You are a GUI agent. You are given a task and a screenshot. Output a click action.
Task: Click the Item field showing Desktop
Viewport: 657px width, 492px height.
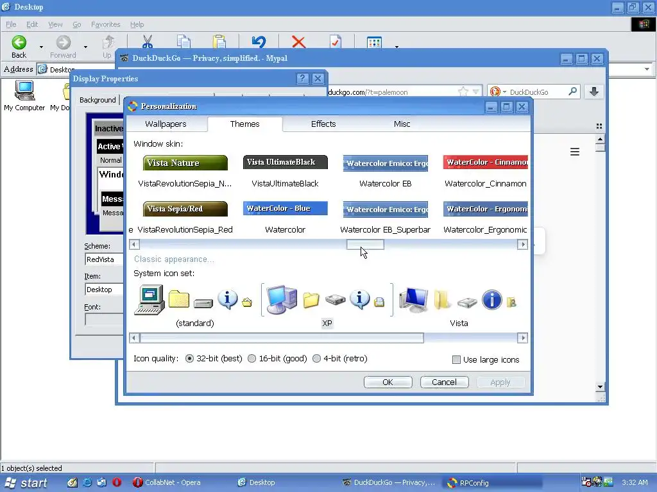click(x=105, y=290)
